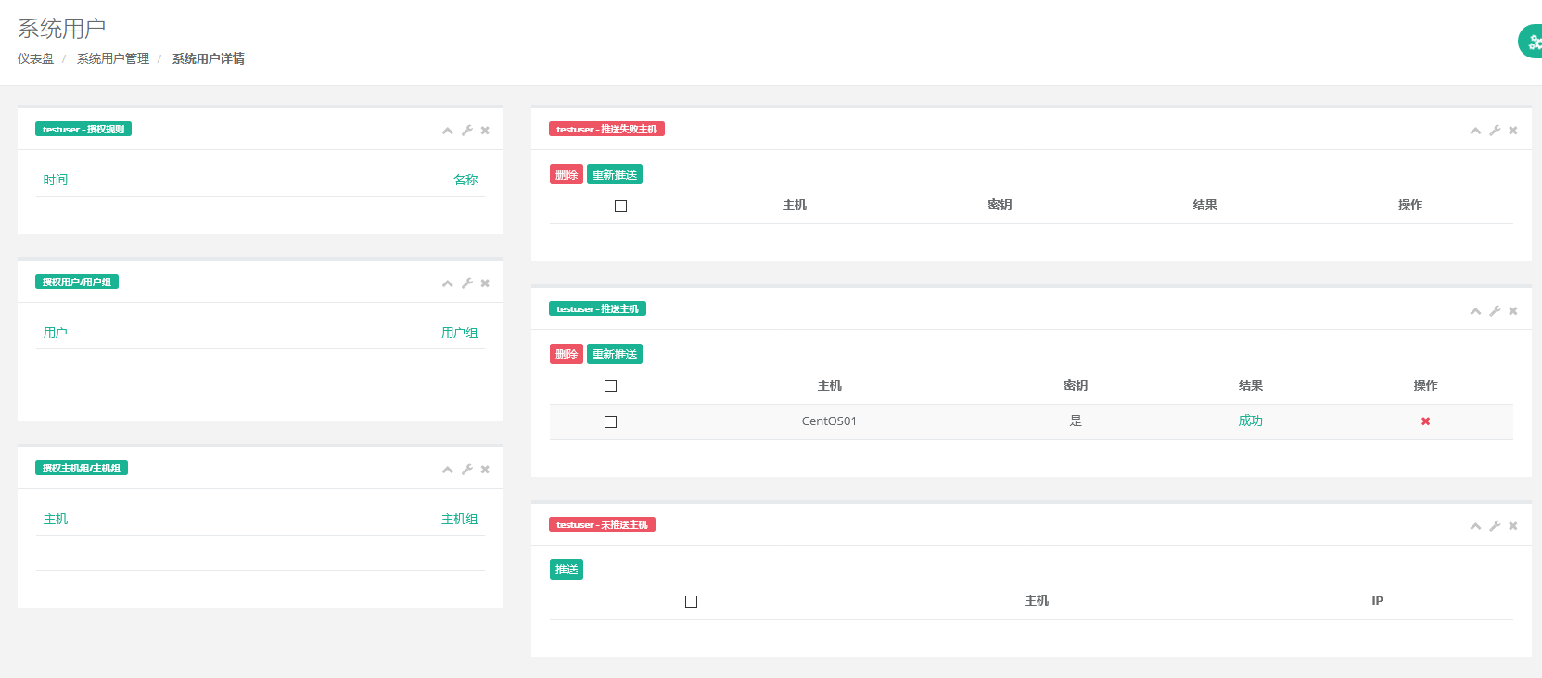Tick the checkbox for CentOS01 row
This screenshot has height=678, width=1542.
[x=610, y=421]
